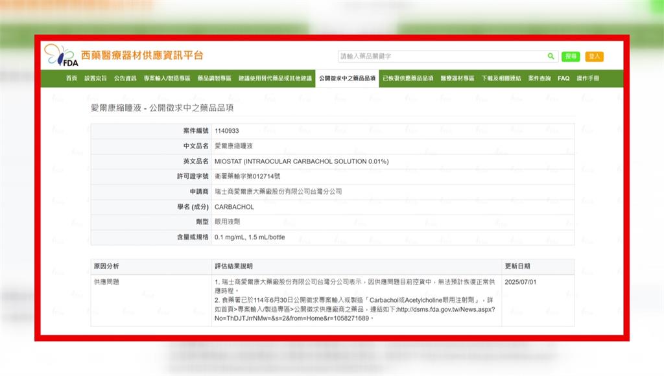Open the FAQ page

(563, 78)
